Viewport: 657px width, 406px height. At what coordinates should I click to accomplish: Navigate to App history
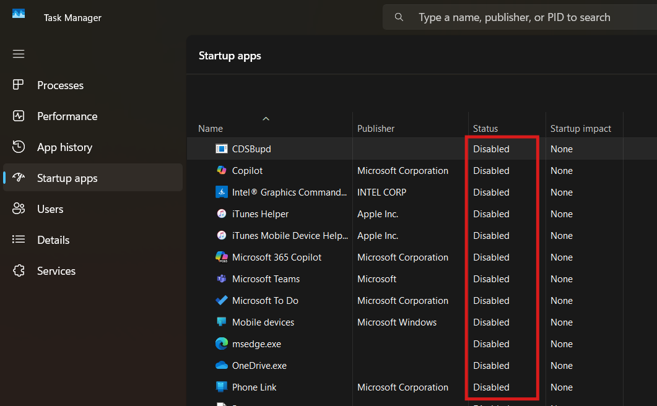pos(65,147)
